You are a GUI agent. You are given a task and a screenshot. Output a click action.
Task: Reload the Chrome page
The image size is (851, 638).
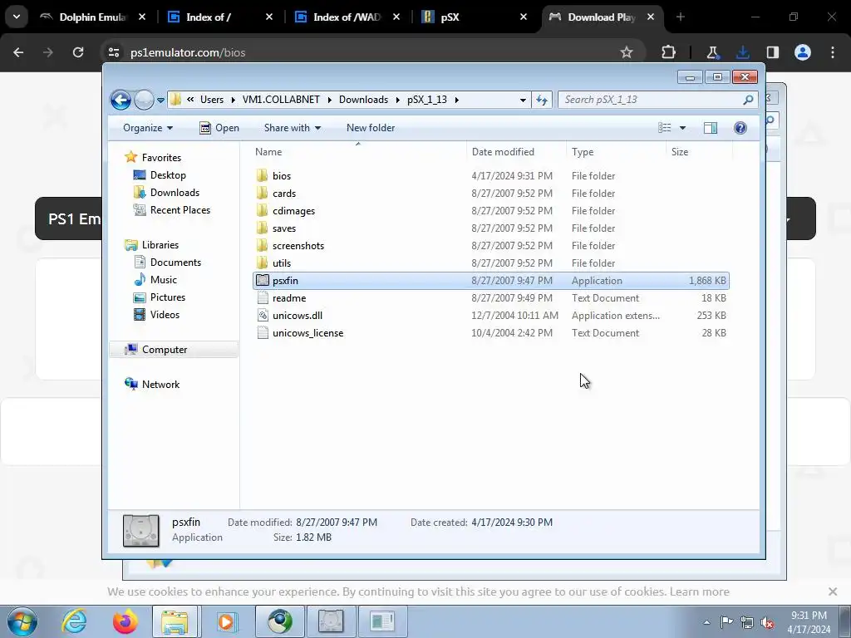[78, 52]
